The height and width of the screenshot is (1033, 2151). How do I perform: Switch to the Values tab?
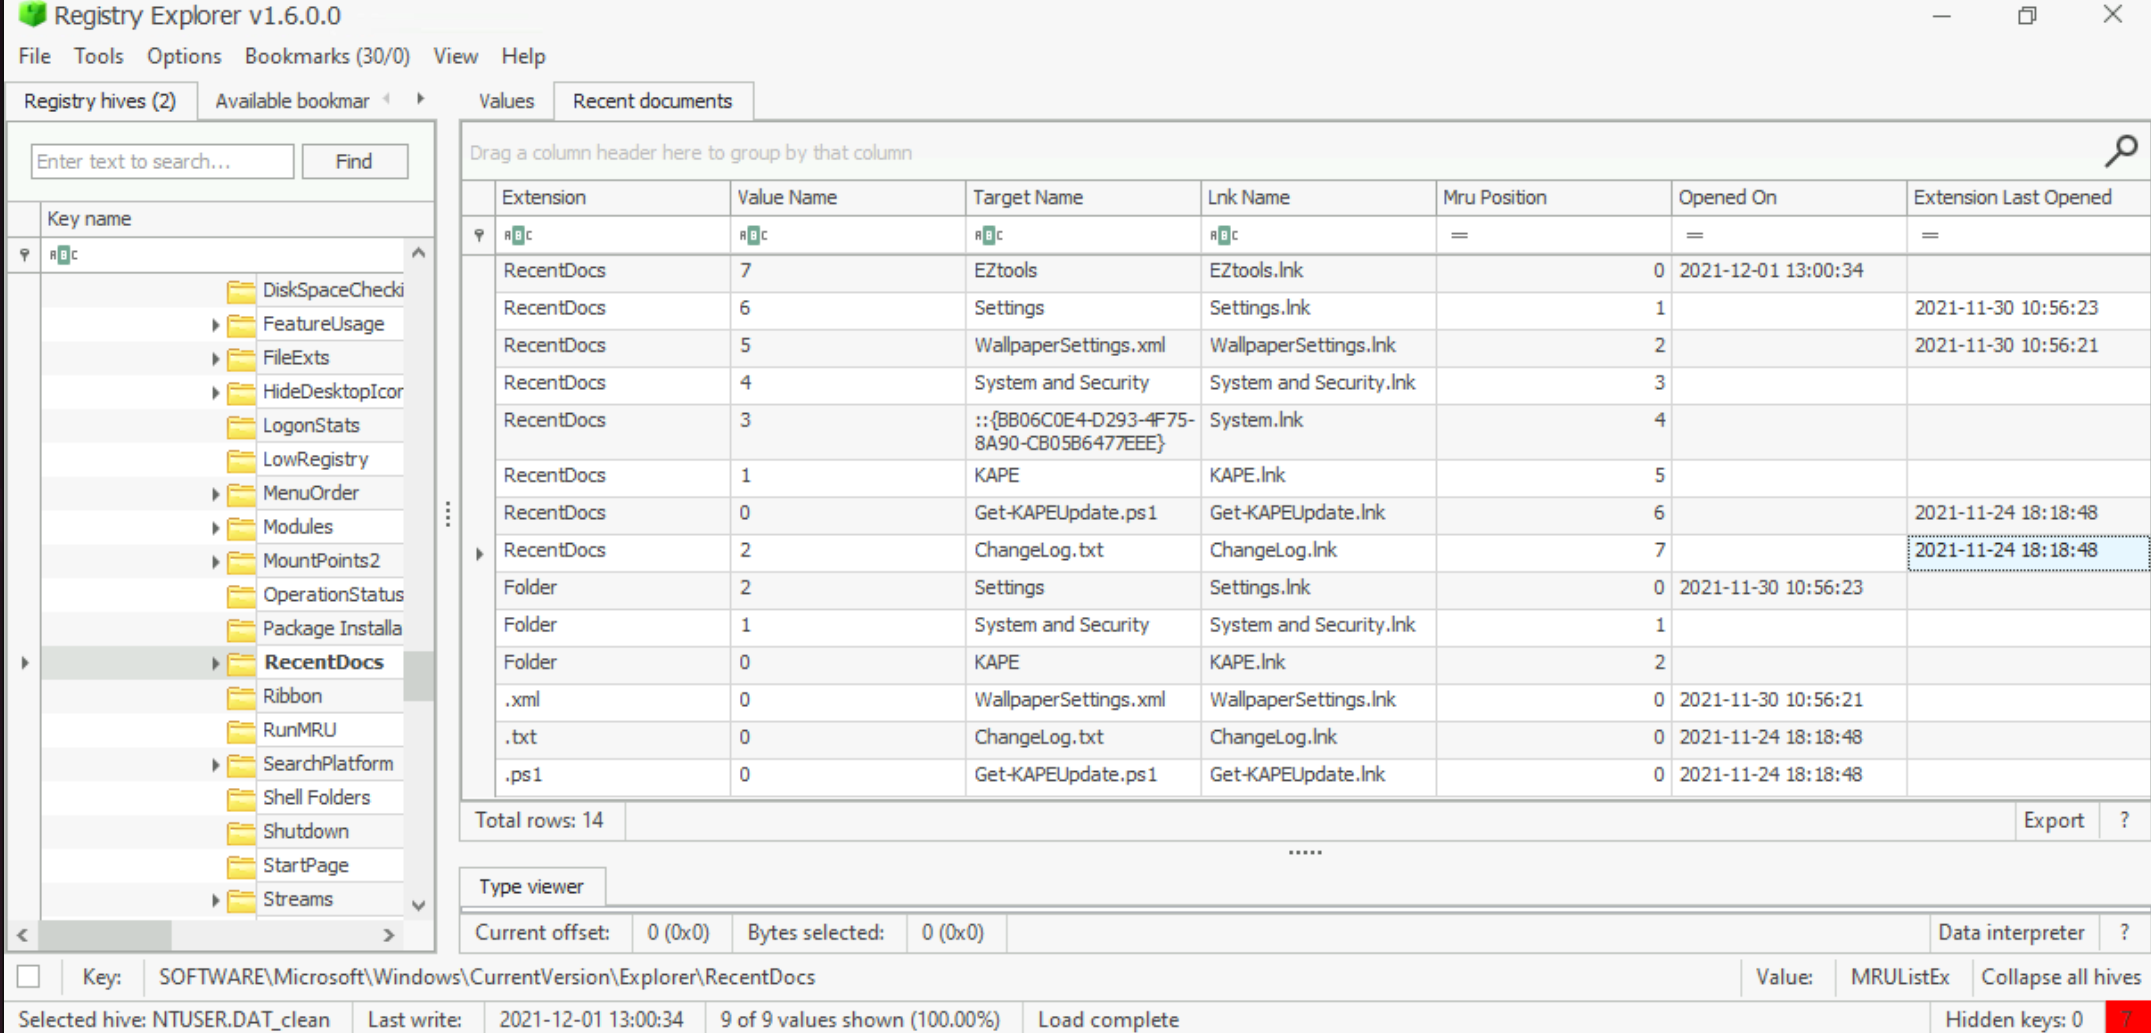tap(506, 101)
